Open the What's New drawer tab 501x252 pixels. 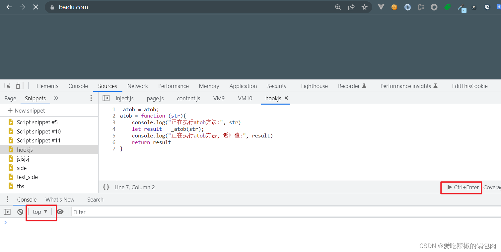[60, 199]
